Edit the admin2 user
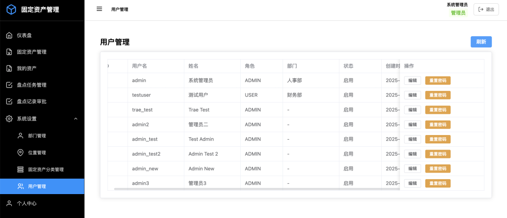Viewport: 507px width, 218px height. 413,124
